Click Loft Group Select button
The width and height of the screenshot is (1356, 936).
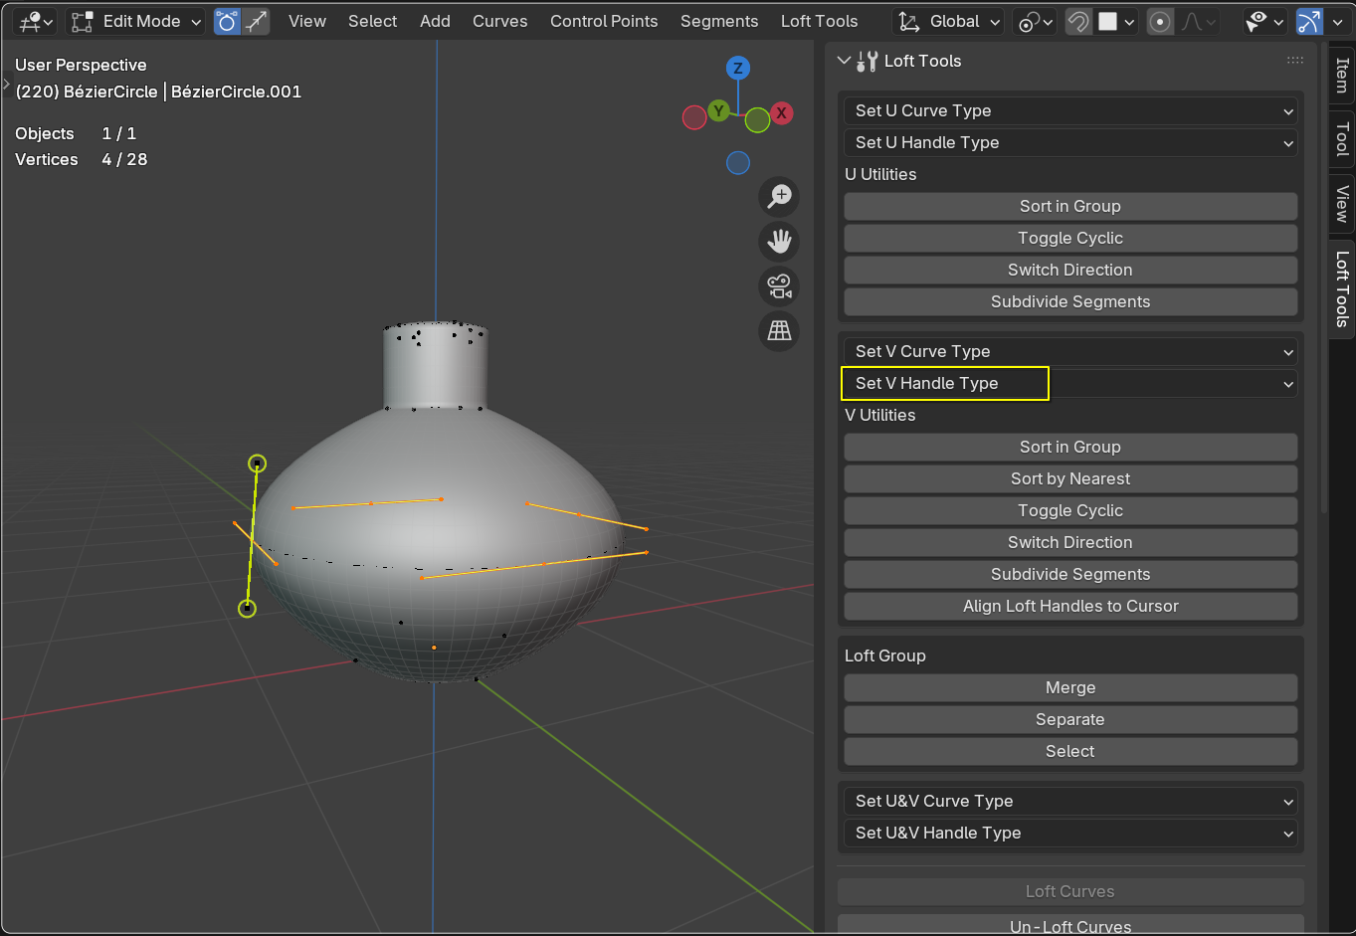click(1070, 751)
